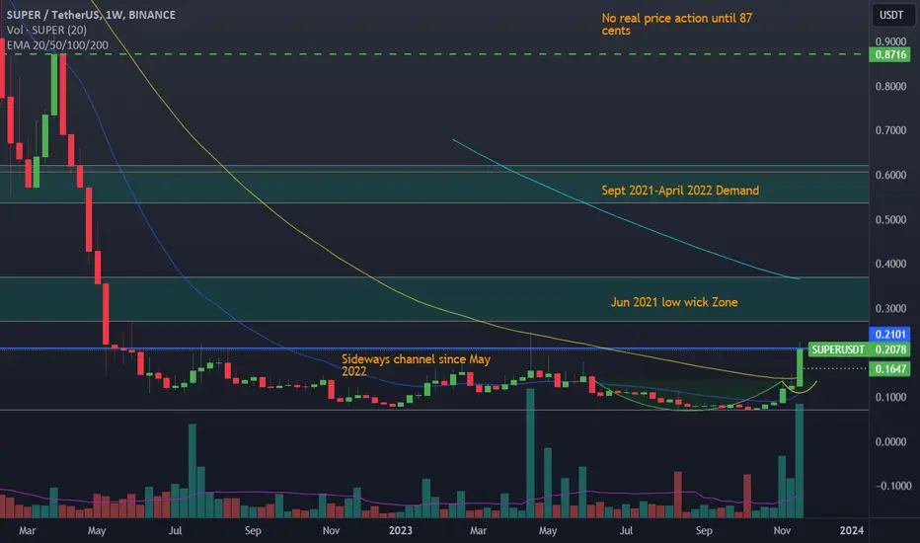Select the Vol · SUPER (20) indicator label
Viewport: 920px width, 543px height.
(x=46, y=30)
